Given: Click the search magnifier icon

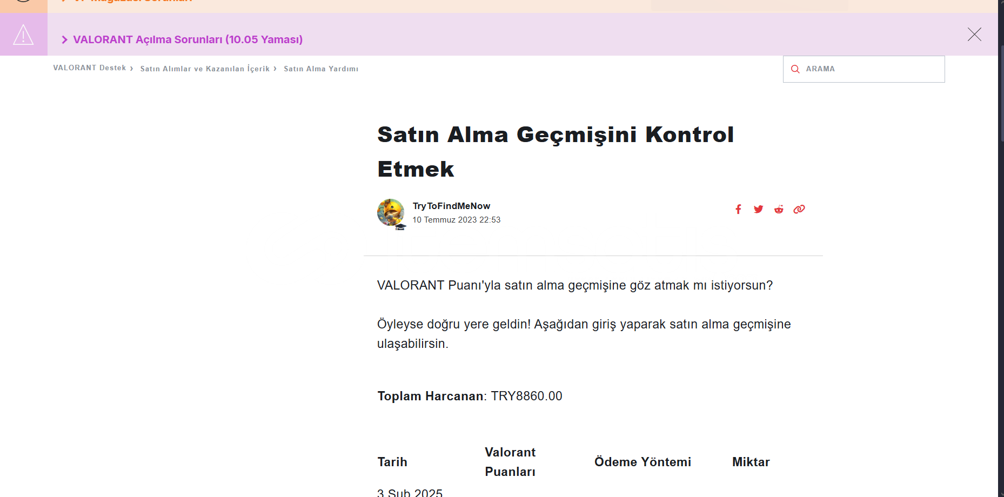Looking at the screenshot, I should [x=795, y=69].
